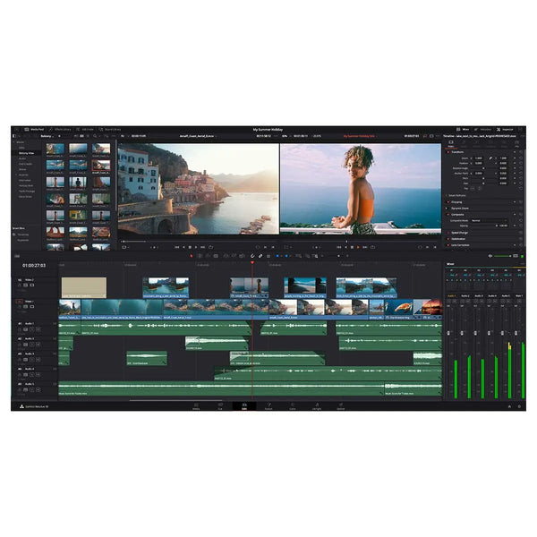
Task: Mute the Audio 1 track
Action: (x=38, y=329)
